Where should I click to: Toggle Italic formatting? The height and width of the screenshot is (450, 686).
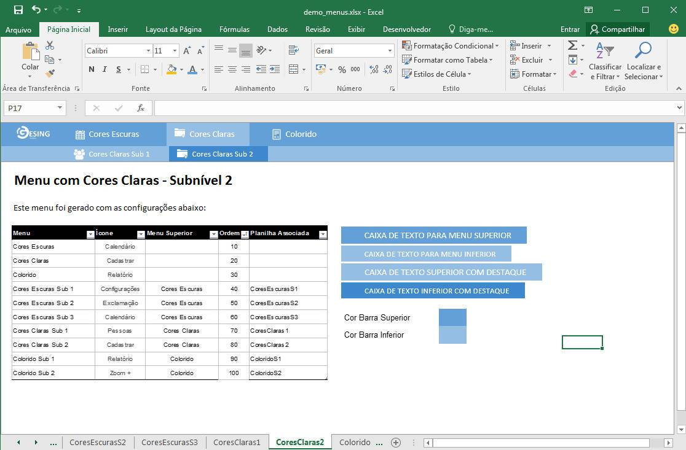(104, 69)
